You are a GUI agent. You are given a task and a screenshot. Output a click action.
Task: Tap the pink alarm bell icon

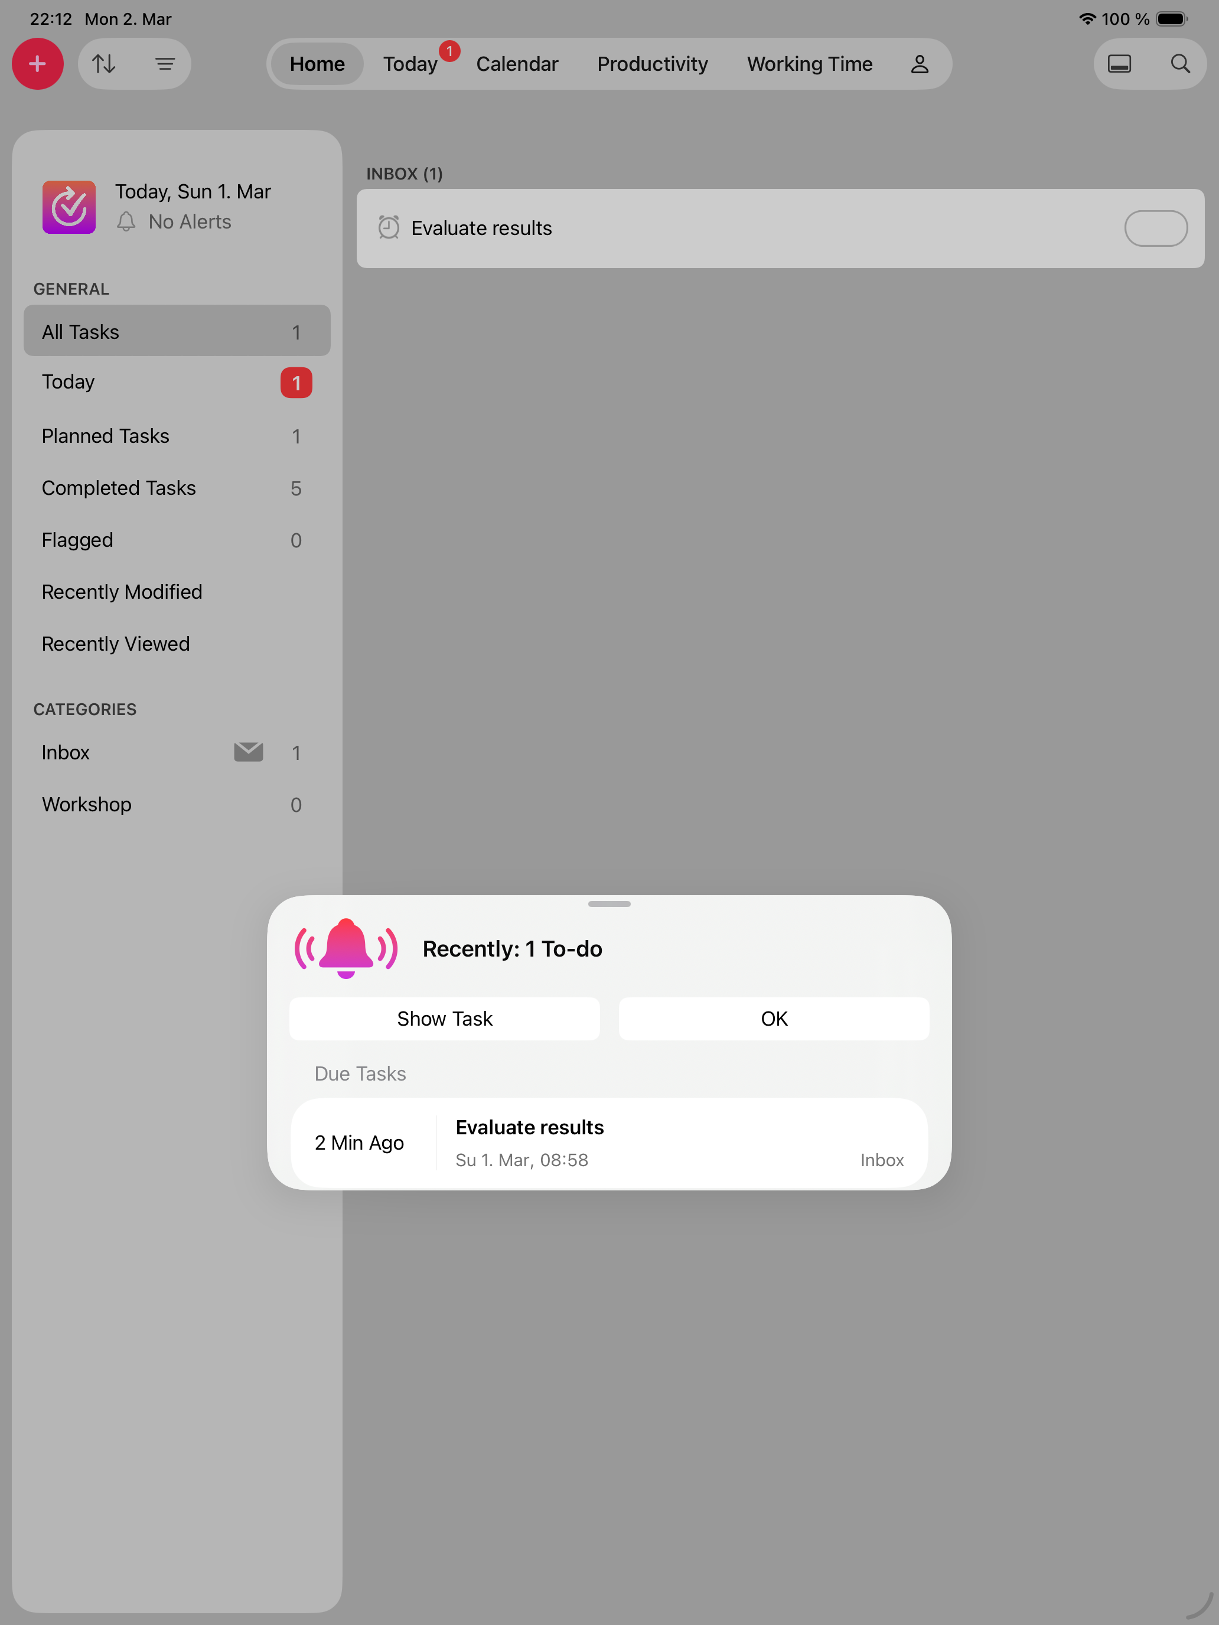346,948
